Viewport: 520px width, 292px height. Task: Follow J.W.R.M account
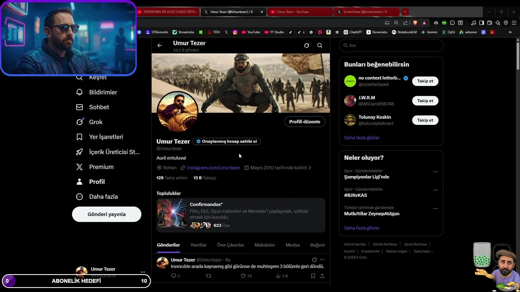425,101
